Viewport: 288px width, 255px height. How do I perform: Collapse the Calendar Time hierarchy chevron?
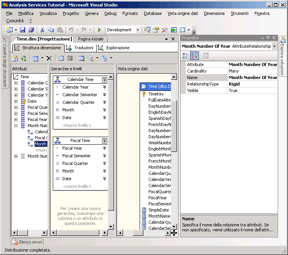coord(104,79)
